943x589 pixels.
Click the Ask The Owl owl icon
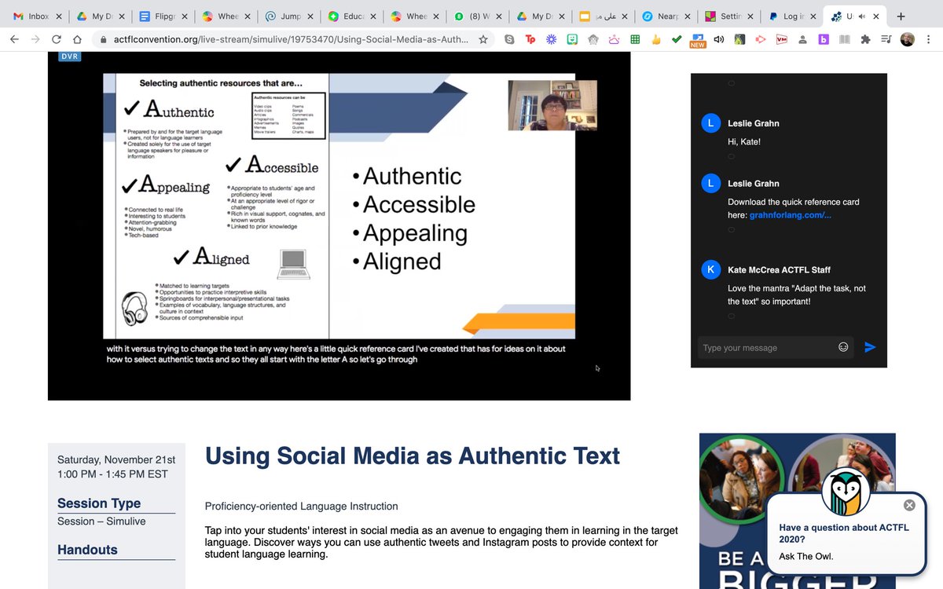846,492
